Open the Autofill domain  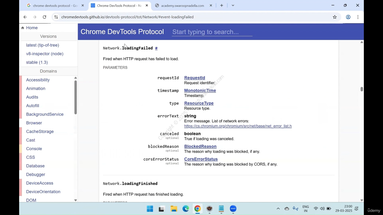tap(33, 106)
